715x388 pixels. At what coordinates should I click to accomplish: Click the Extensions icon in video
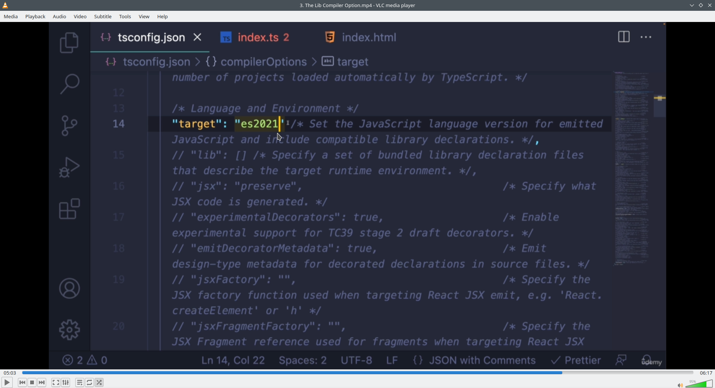[69, 209]
